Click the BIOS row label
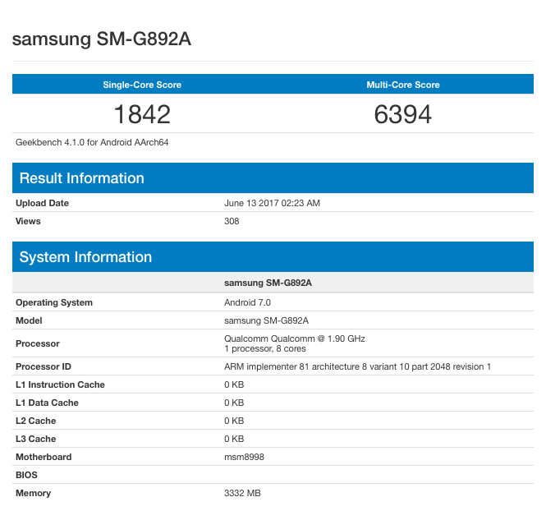The image size is (546, 511). pos(27,475)
